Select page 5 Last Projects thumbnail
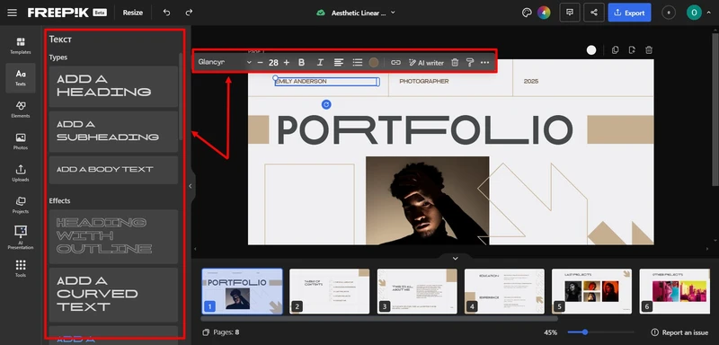The height and width of the screenshot is (345, 719). click(x=591, y=291)
